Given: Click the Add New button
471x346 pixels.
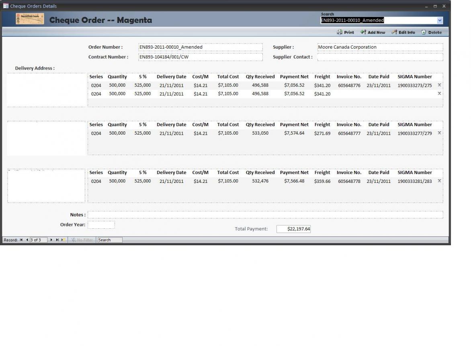Looking at the screenshot, I should coord(373,32).
